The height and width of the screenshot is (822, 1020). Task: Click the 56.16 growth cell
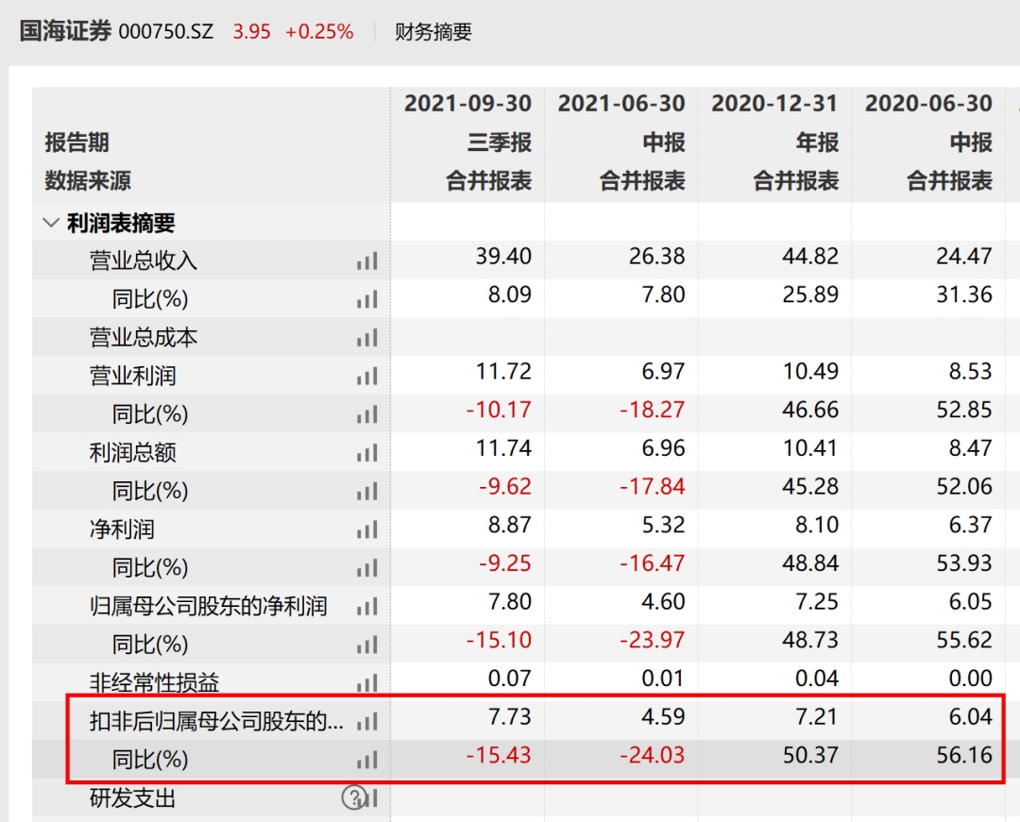964,754
